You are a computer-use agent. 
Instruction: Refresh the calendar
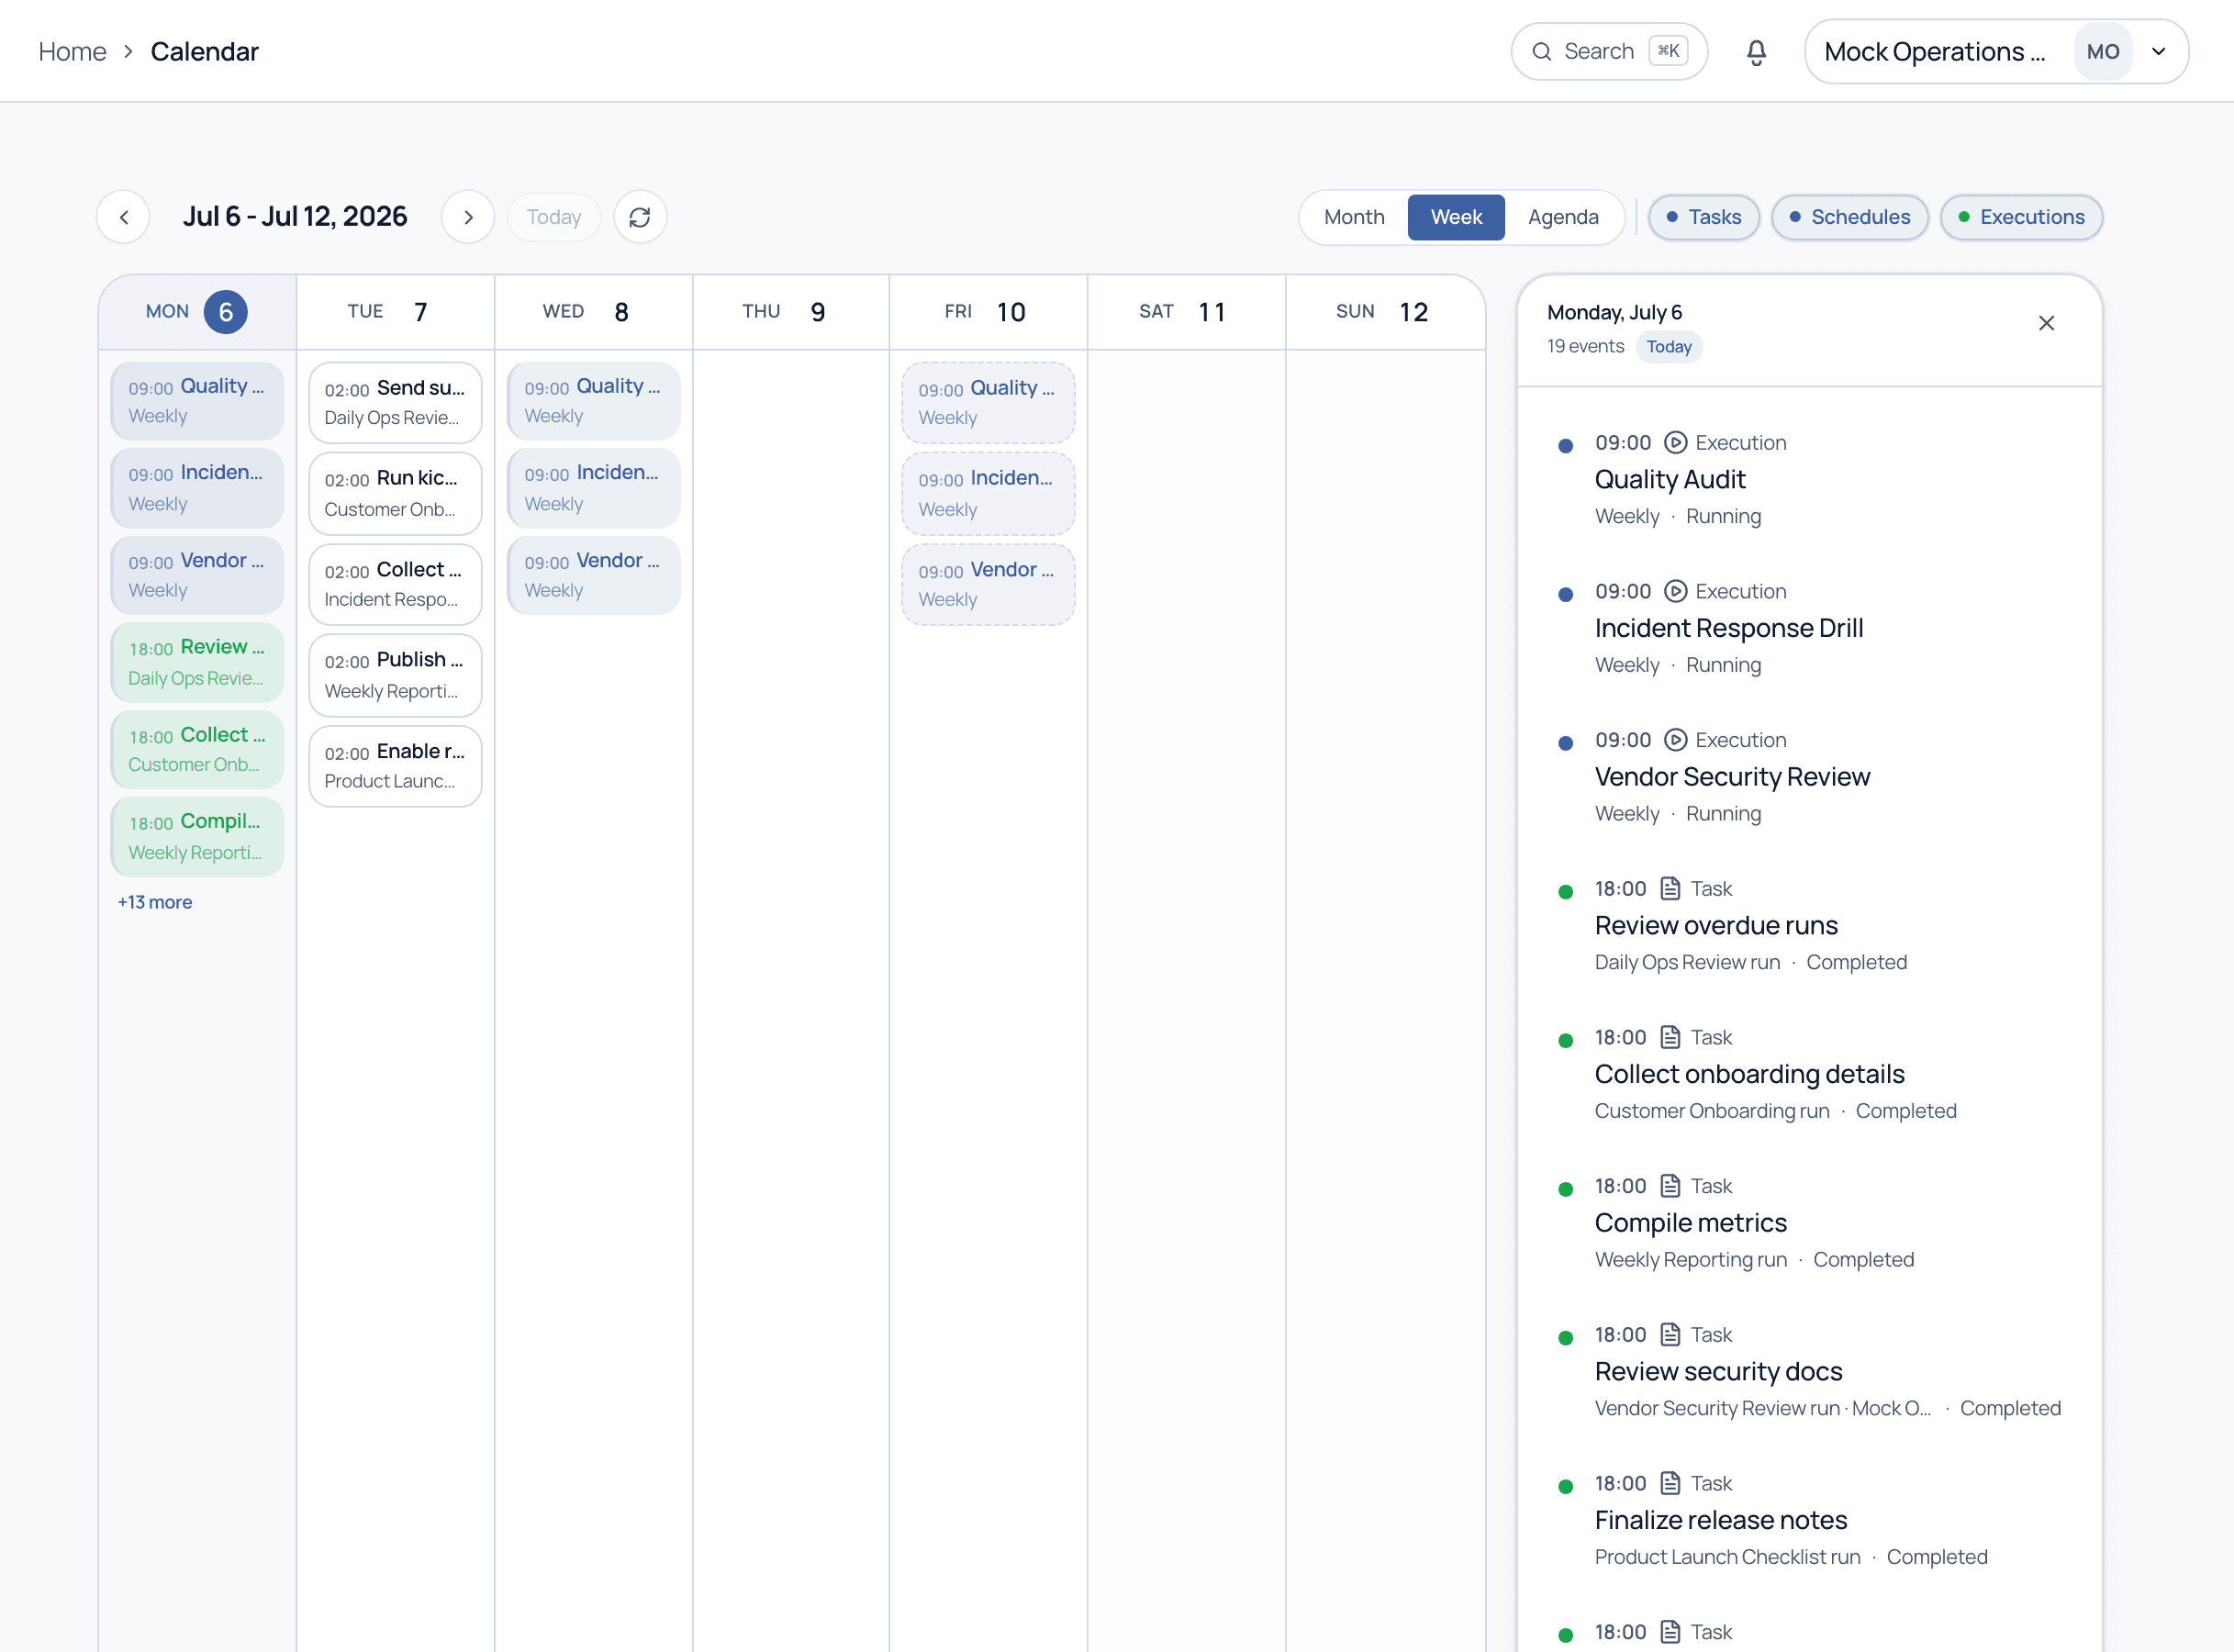(640, 217)
